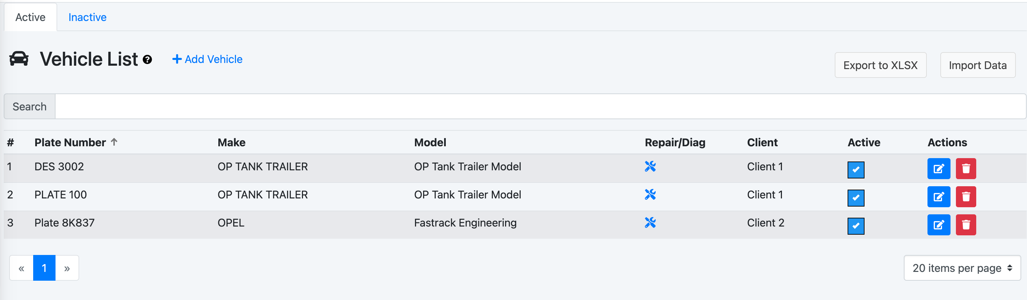Go to next page in pagination
Viewport: 1027px width, 300px height.
[x=67, y=268]
